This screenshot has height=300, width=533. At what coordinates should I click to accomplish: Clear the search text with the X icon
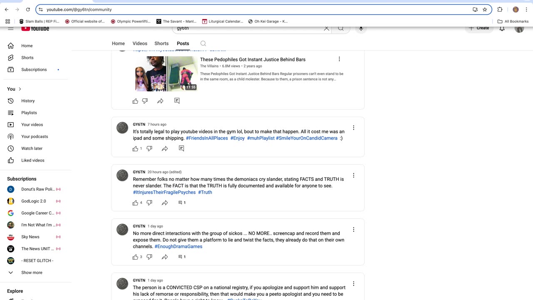click(x=326, y=28)
